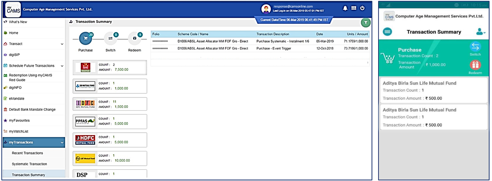Click the green filter funnel icon
This screenshot has height=181, width=492.
click(365, 22)
